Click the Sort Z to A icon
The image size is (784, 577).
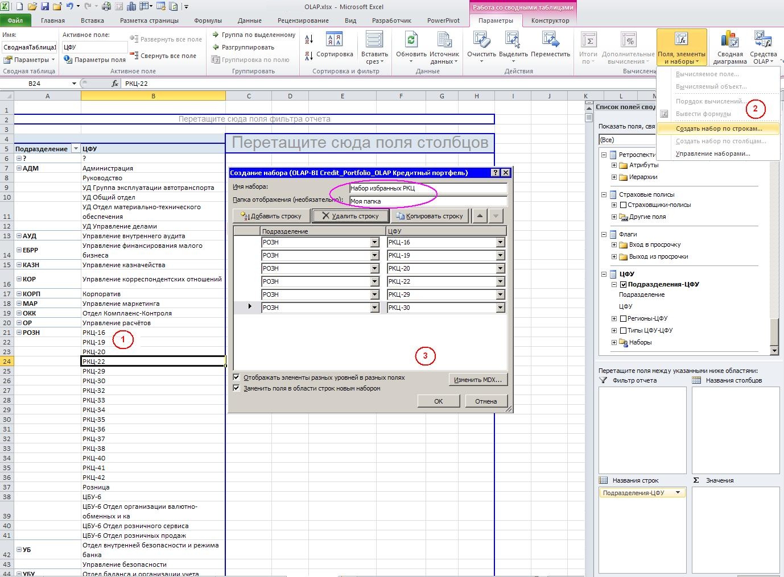(x=309, y=56)
